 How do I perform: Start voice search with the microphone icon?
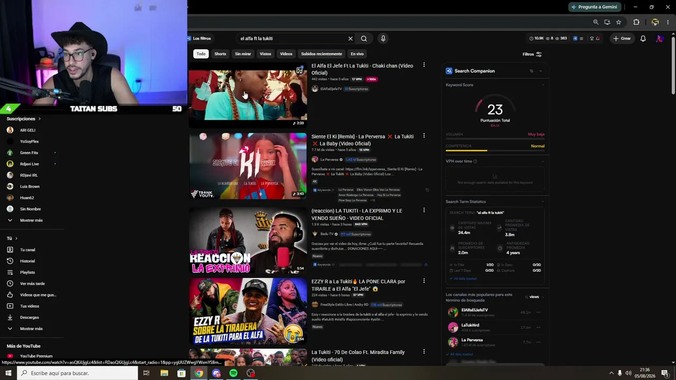(x=383, y=39)
